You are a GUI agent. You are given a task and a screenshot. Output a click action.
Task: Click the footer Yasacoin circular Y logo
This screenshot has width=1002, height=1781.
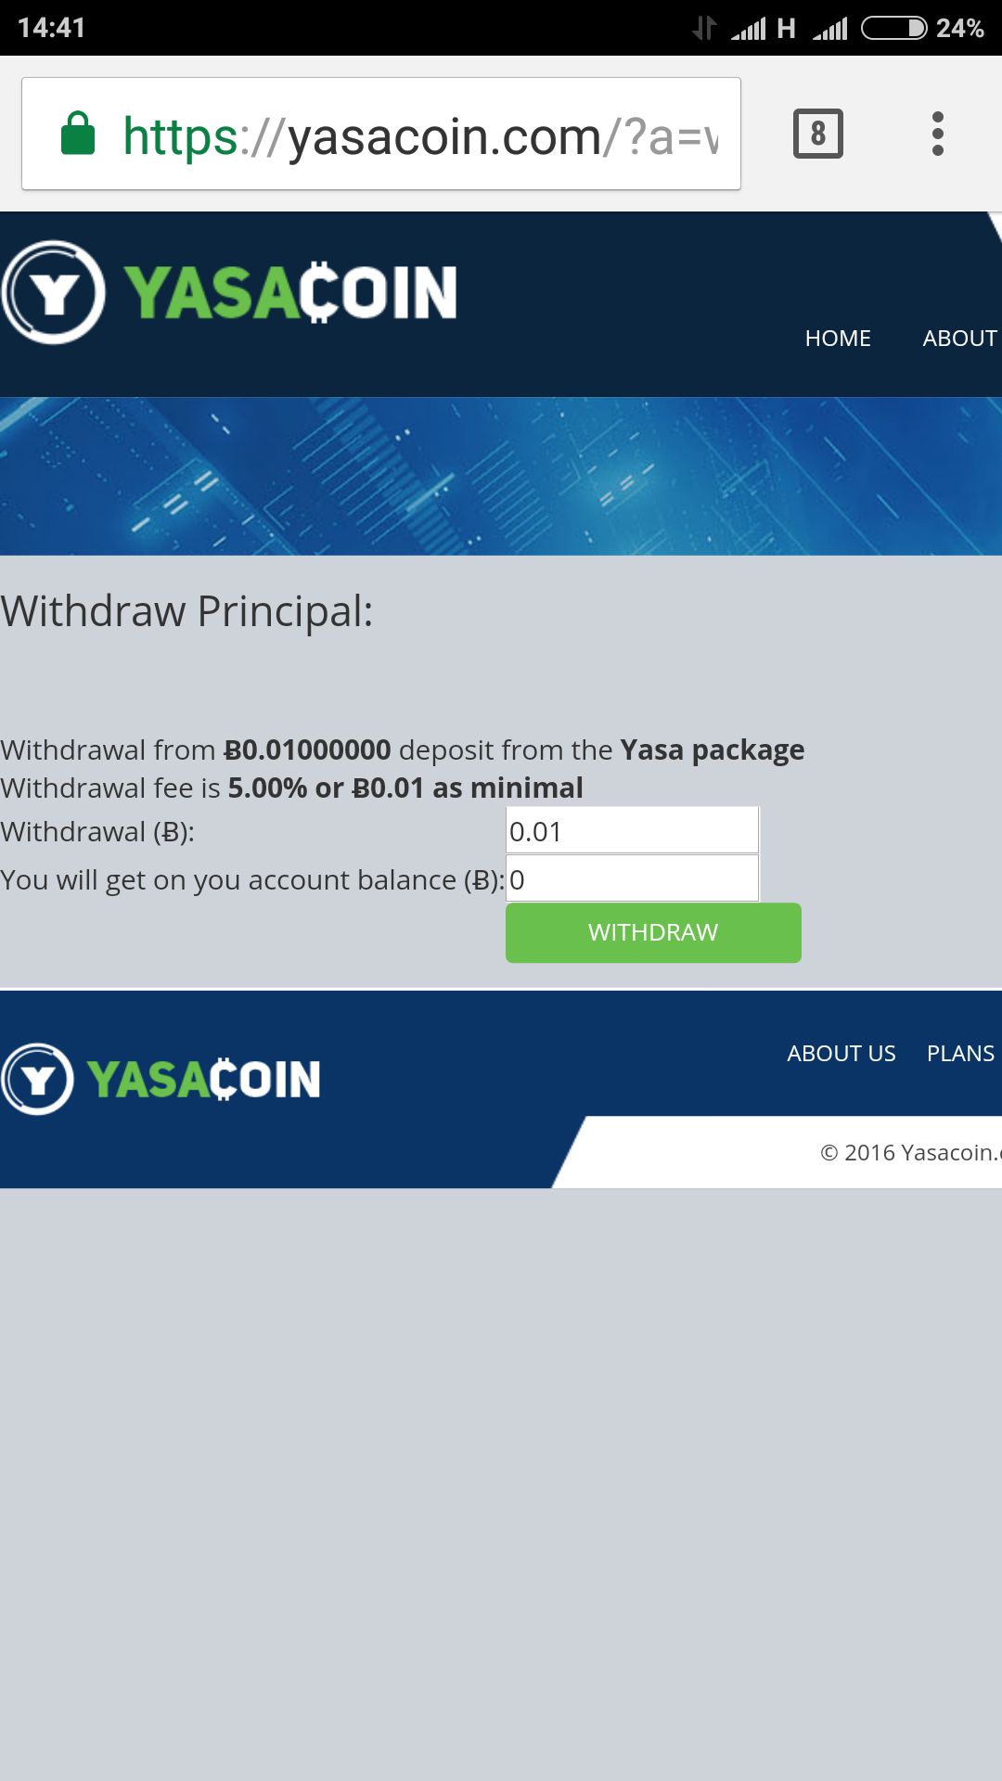click(37, 1079)
